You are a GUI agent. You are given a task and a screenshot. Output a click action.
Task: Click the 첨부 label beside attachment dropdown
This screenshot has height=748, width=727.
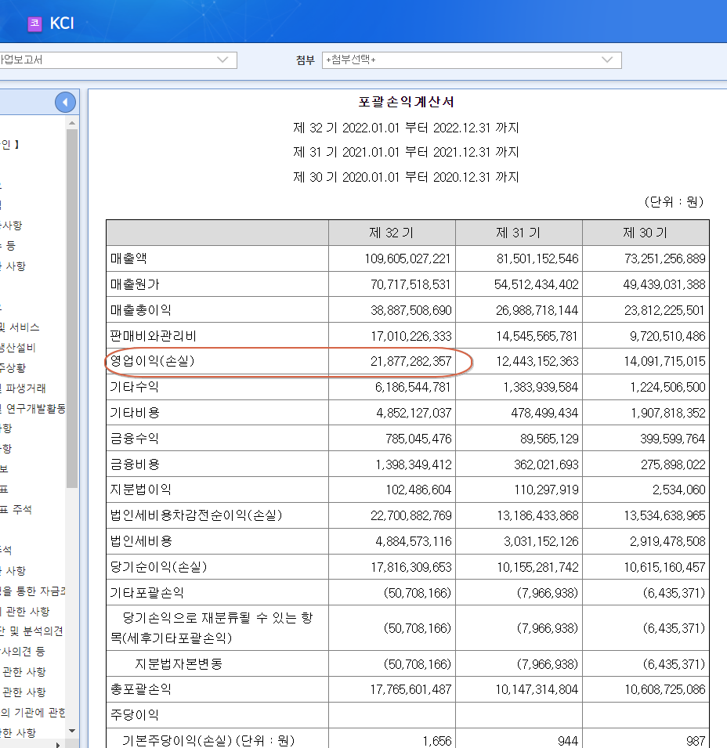306,60
